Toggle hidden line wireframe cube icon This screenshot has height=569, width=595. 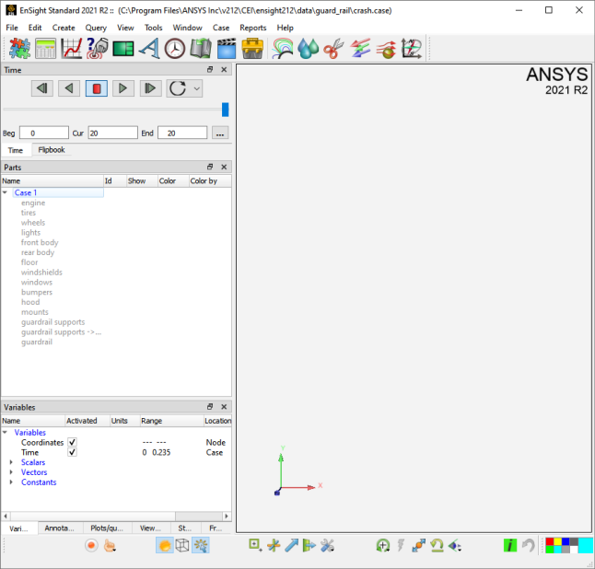click(182, 546)
